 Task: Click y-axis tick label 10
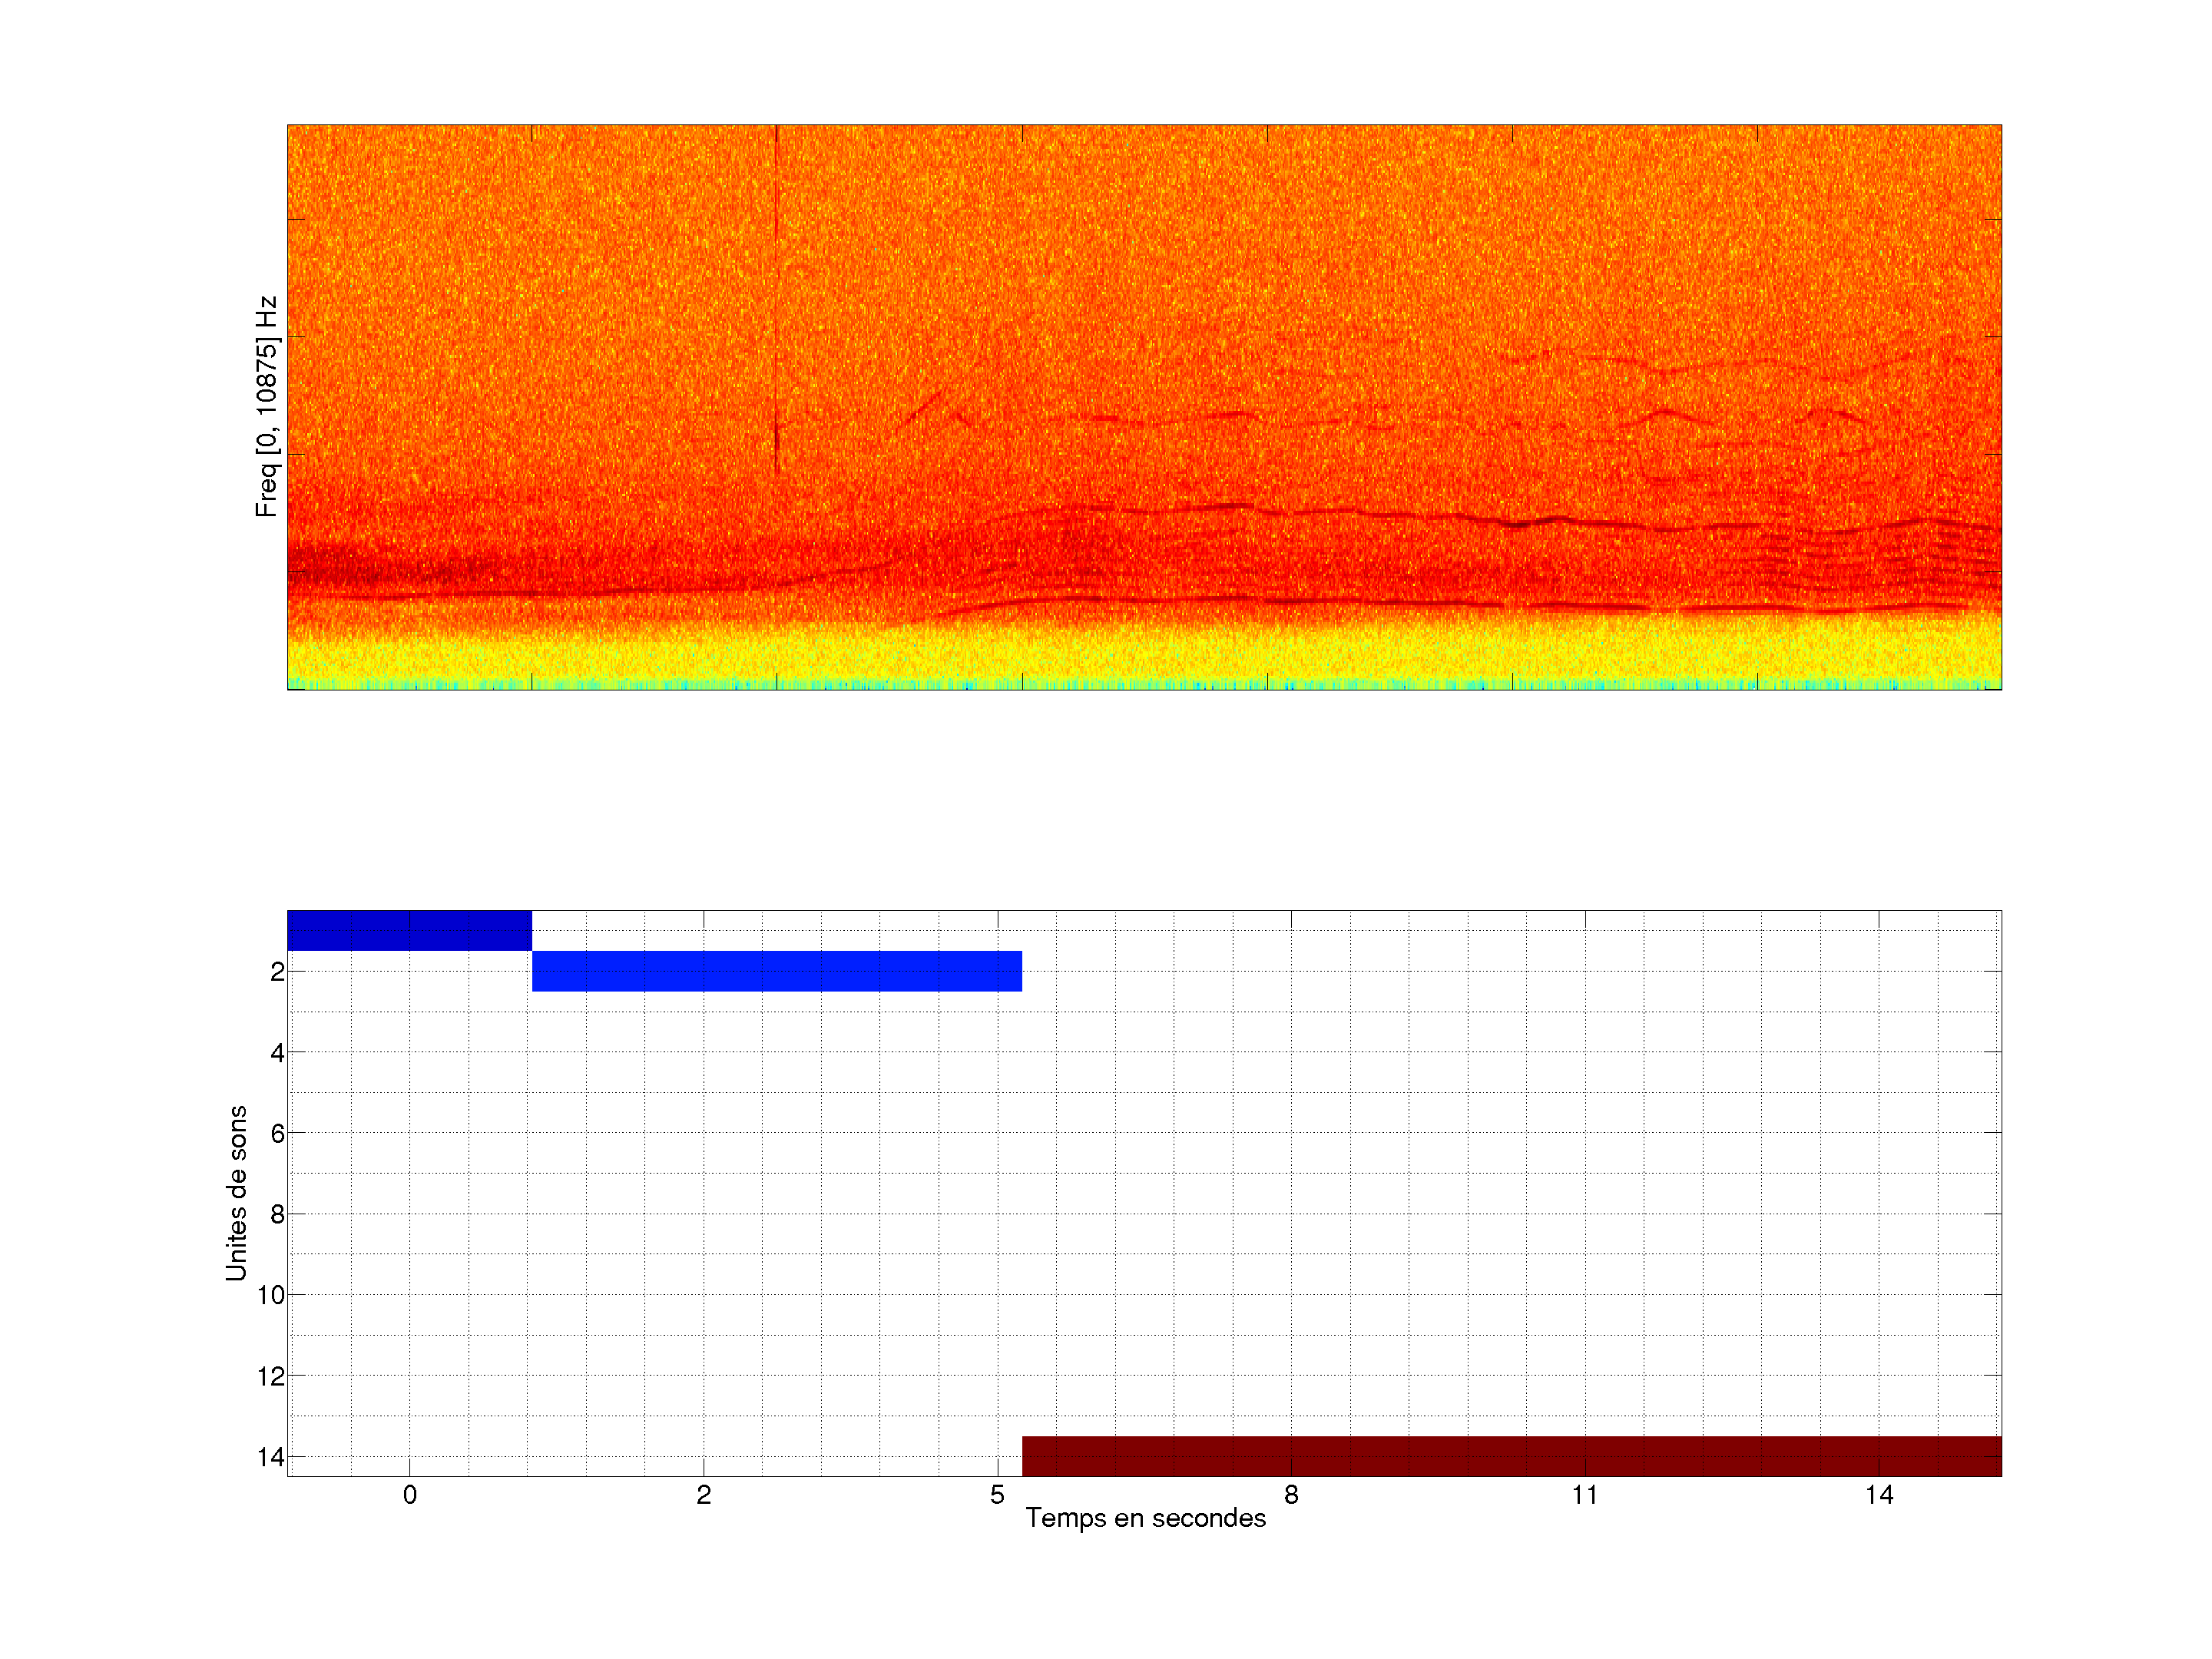[271, 1295]
